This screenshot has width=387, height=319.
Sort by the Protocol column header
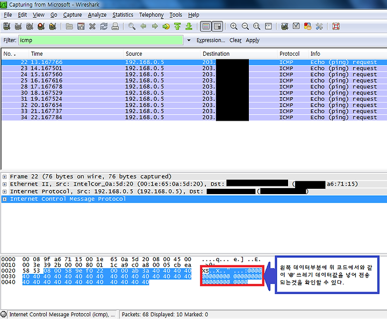tap(292, 54)
